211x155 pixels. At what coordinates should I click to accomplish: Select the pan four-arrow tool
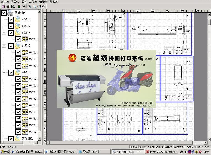pyautogui.click(x=44, y=6)
